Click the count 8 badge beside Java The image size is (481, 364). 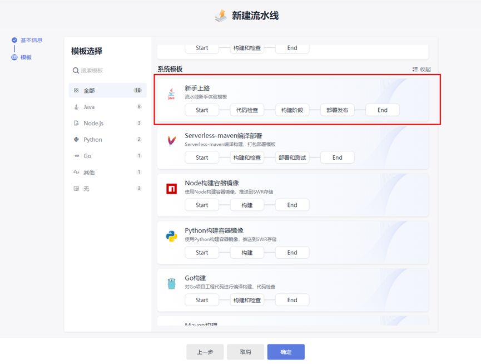point(139,106)
